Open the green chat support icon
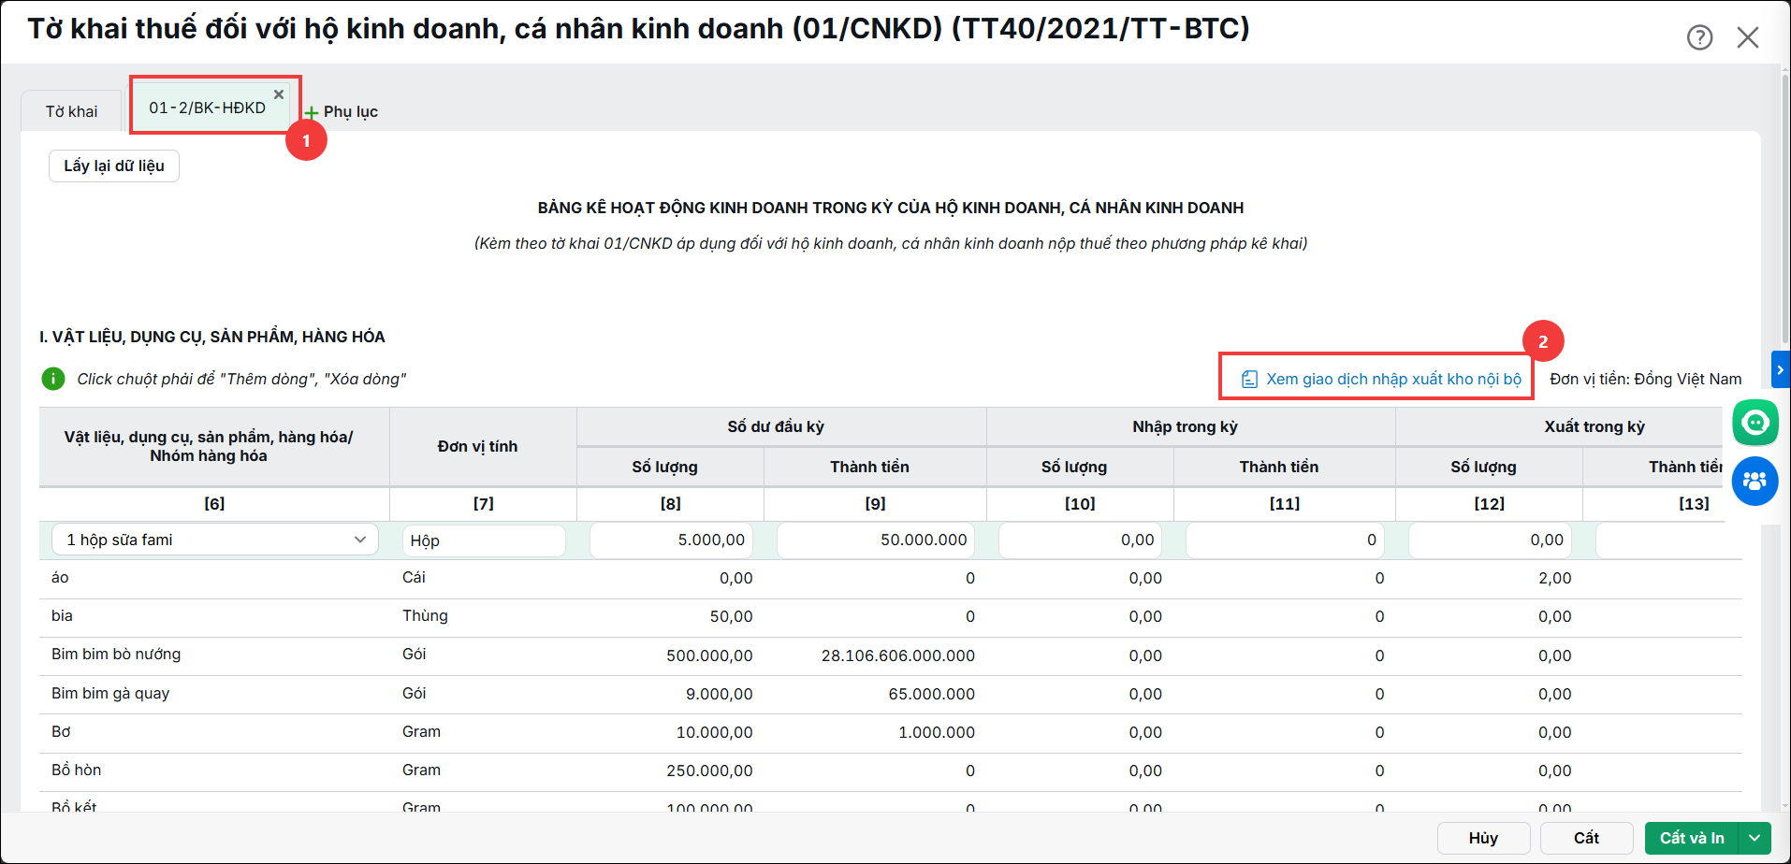The height and width of the screenshot is (864, 1791). [1755, 423]
